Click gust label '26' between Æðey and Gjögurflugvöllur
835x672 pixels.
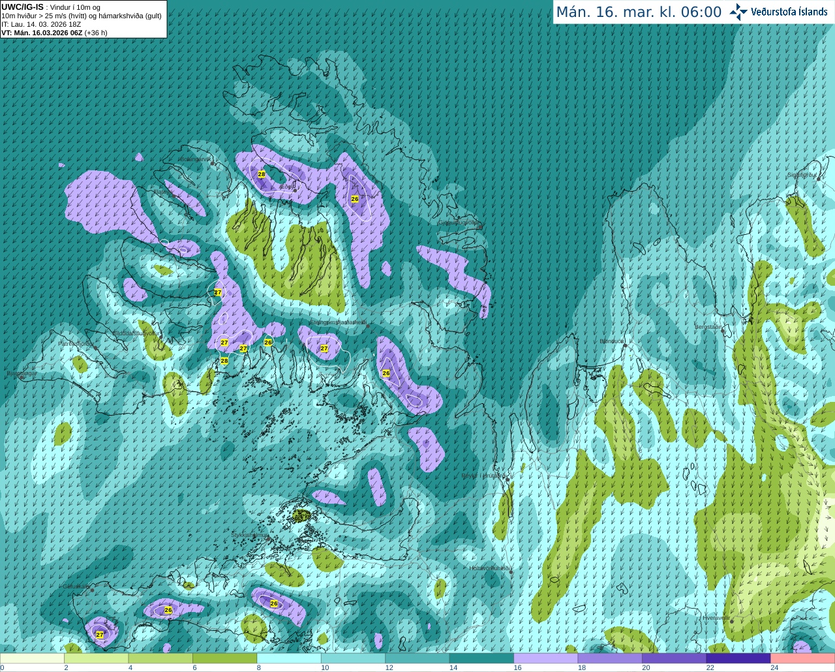(355, 198)
